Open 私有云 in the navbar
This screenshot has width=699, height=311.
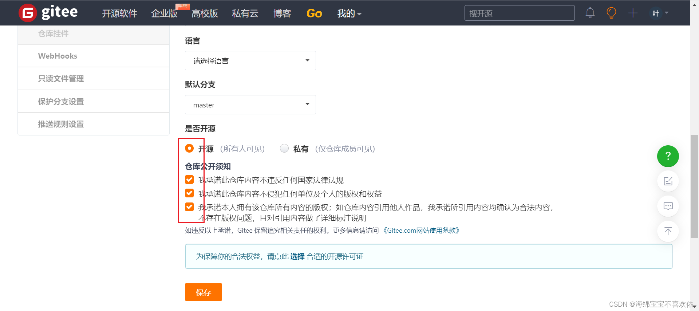(245, 13)
